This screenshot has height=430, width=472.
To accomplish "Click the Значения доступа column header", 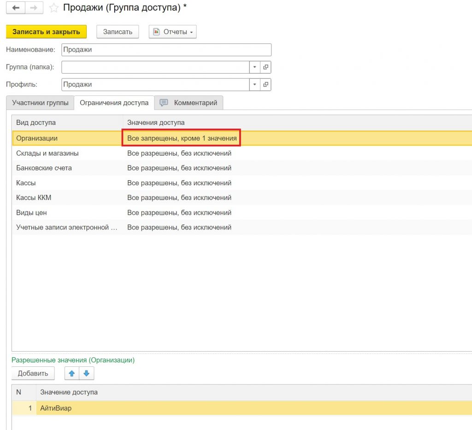I will 297,123.
